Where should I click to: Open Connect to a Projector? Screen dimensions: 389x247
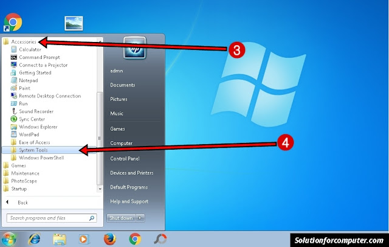39,64
